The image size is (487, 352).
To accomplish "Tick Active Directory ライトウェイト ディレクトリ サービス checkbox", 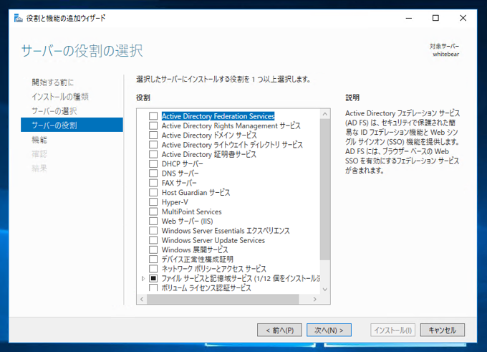I will pos(153,145).
